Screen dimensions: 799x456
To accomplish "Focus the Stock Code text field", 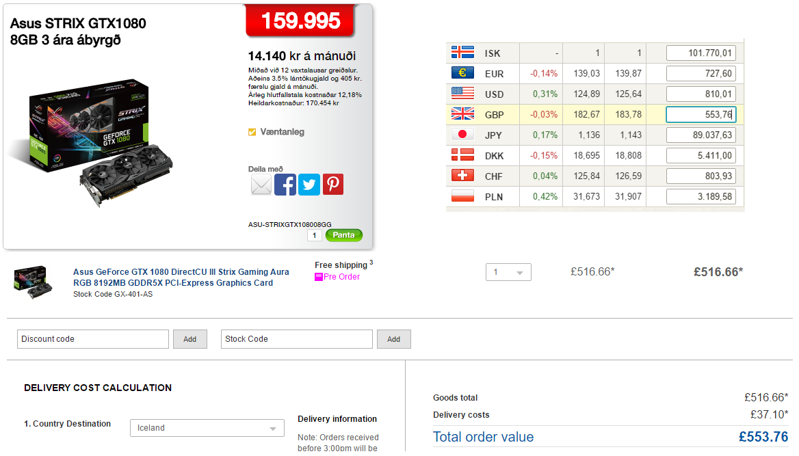I will pos(297,339).
